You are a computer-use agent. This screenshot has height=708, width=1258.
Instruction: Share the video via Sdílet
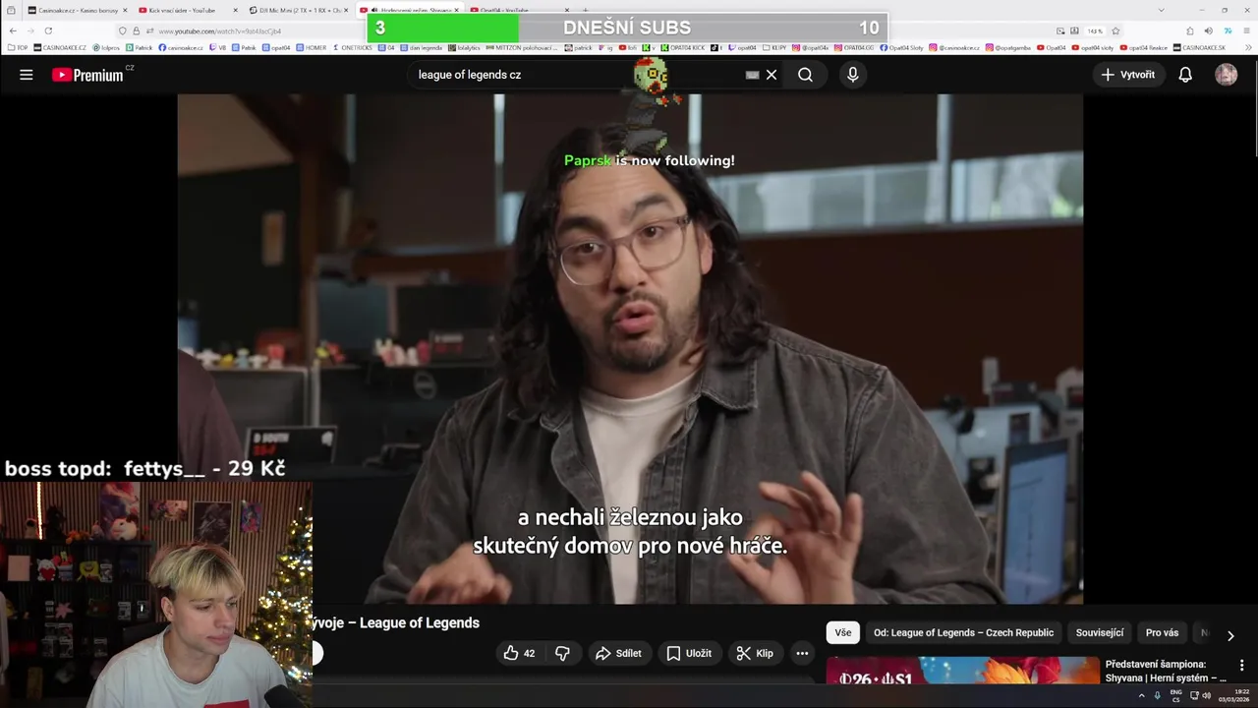[x=618, y=653]
